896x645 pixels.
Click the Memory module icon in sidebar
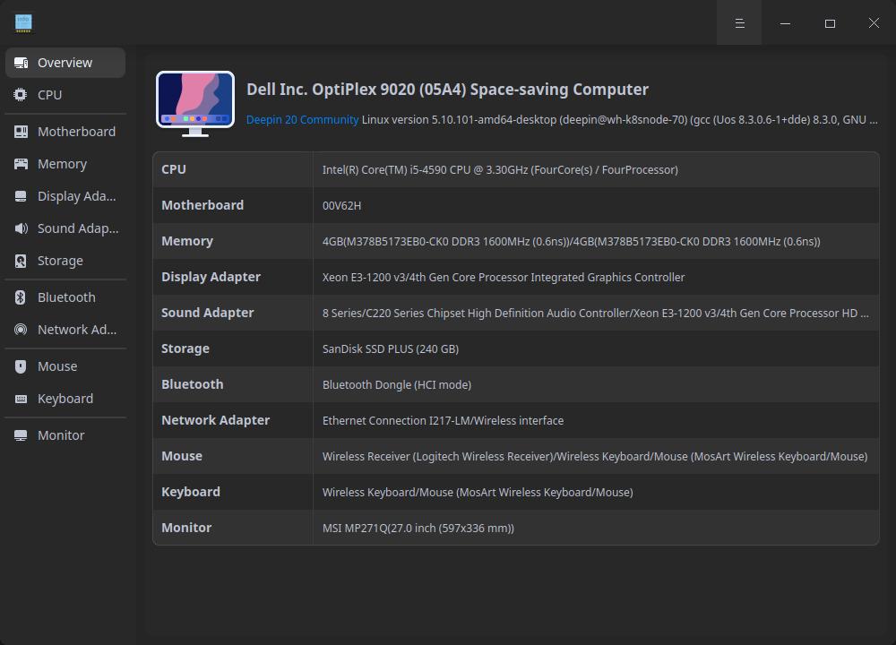click(22, 164)
